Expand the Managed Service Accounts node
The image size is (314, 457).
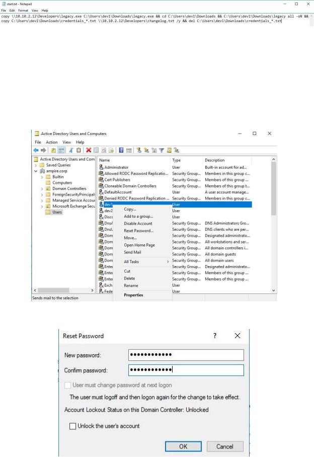pyautogui.click(x=42, y=200)
